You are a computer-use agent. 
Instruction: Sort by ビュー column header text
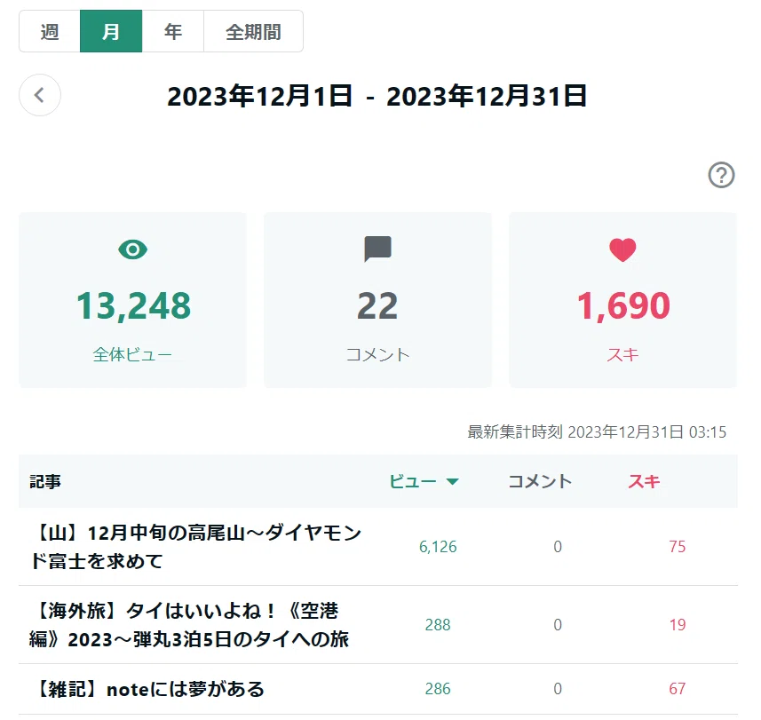(413, 481)
